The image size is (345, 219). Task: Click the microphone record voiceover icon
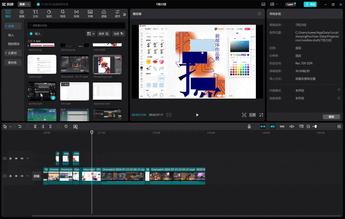[249, 127]
